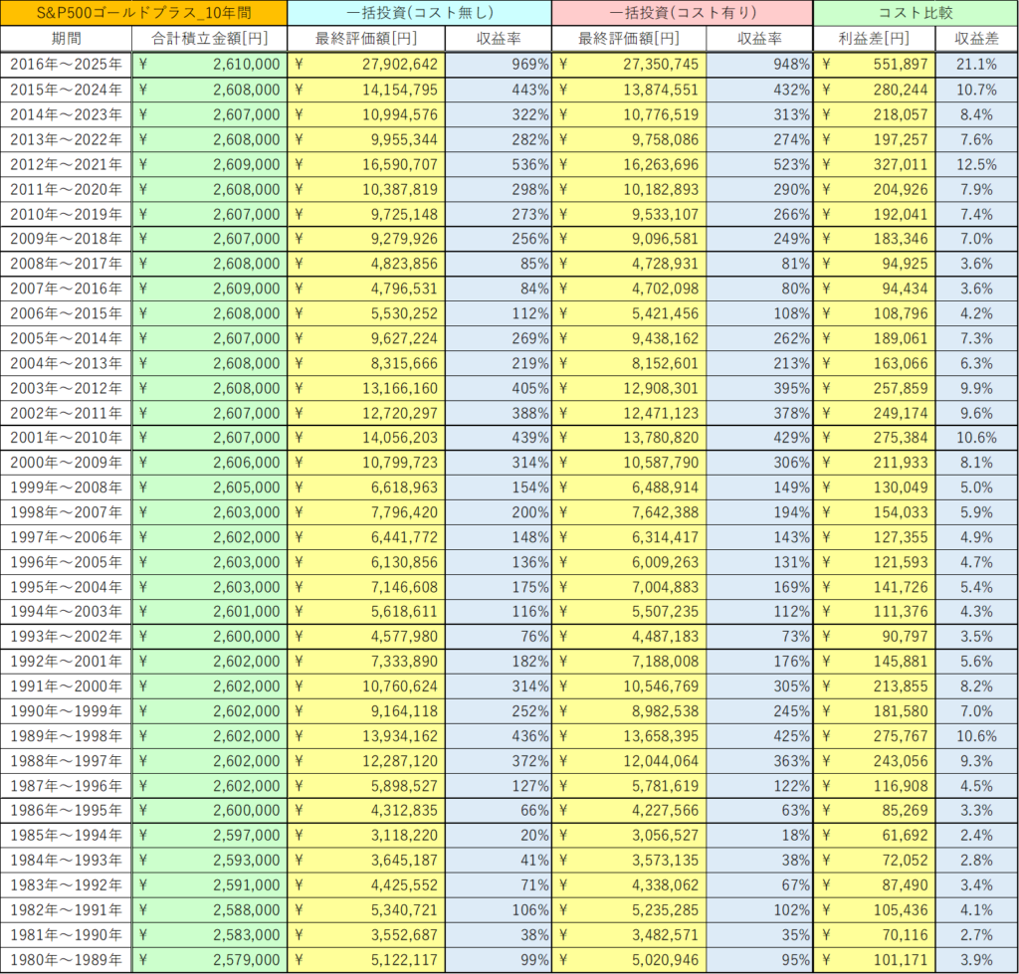Select the 5,020,946 valuation cell
Viewport: 1019px width, 974px height.
(629, 961)
